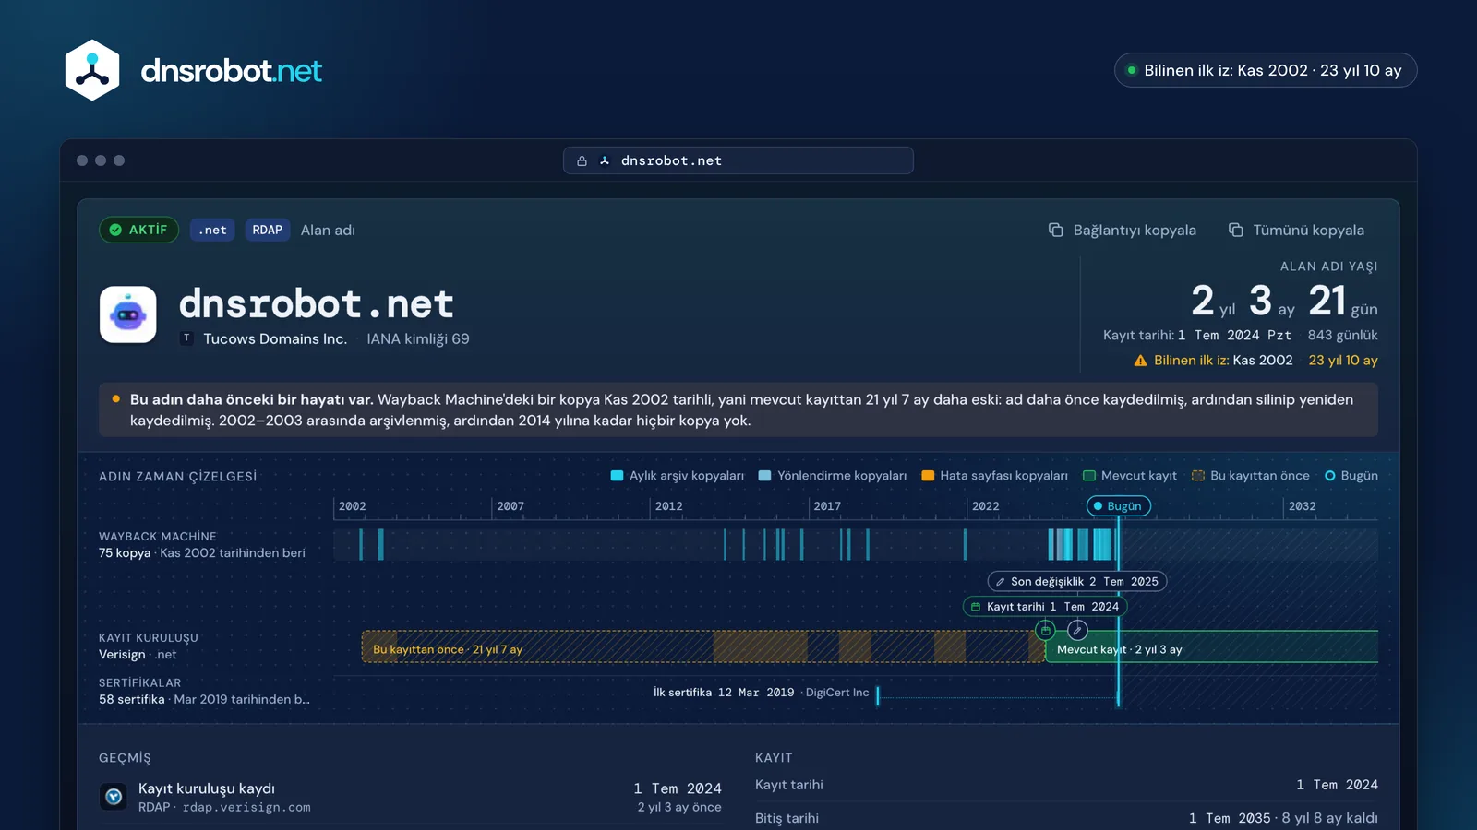Click the calendar marker circle on timeline
This screenshot has height=830, width=1477.
1045,631
